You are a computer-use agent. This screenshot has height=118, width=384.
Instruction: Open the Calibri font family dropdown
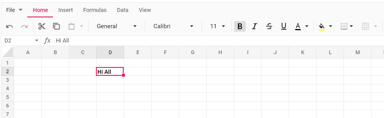coord(174,26)
